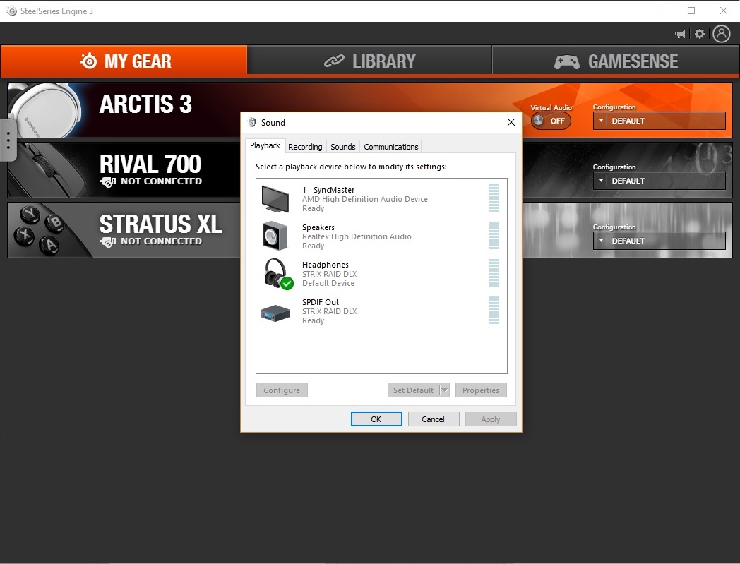Switch to the Recording tab
740x564 pixels.
[x=305, y=147]
